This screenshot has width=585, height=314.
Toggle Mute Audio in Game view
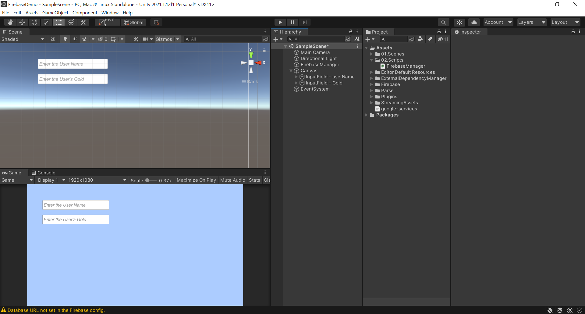click(x=232, y=180)
